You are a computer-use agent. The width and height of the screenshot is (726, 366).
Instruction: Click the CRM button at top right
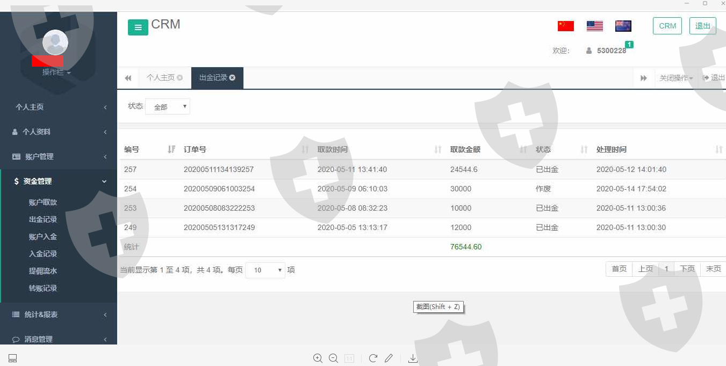click(667, 26)
